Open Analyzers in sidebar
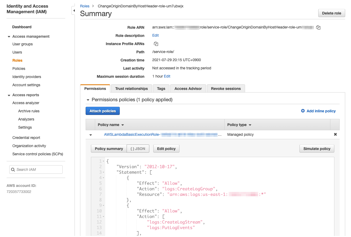Viewport: 351px width, 237px height. coord(26,119)
